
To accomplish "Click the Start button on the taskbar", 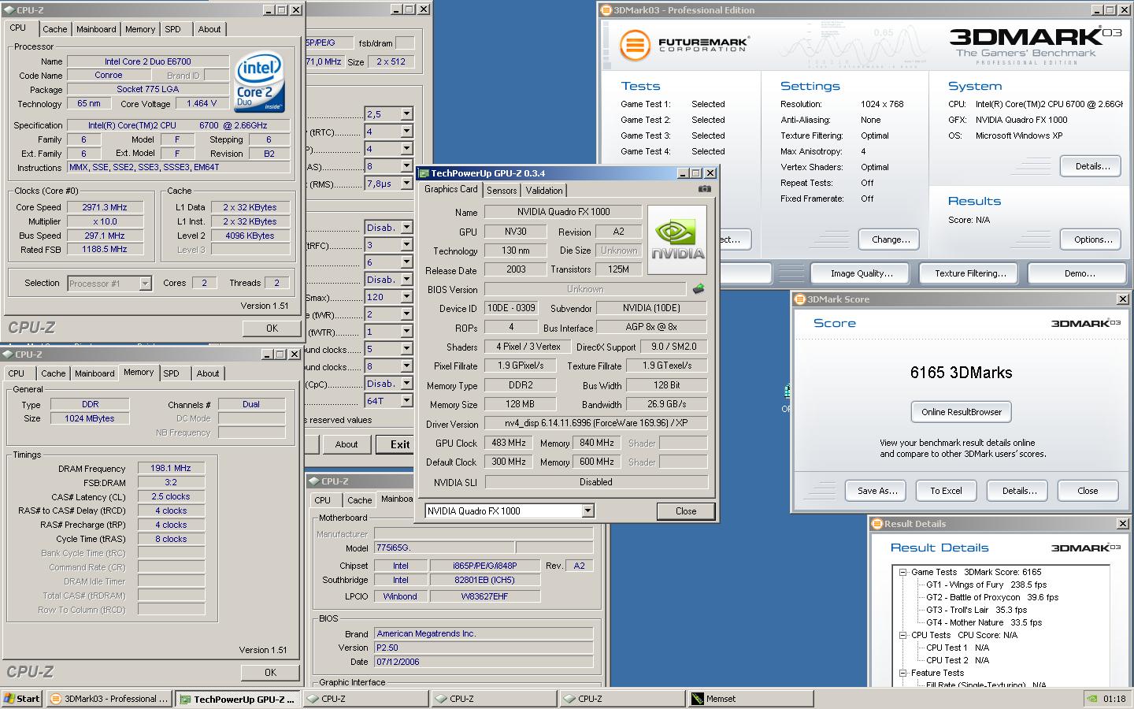I will coord(22,699).
